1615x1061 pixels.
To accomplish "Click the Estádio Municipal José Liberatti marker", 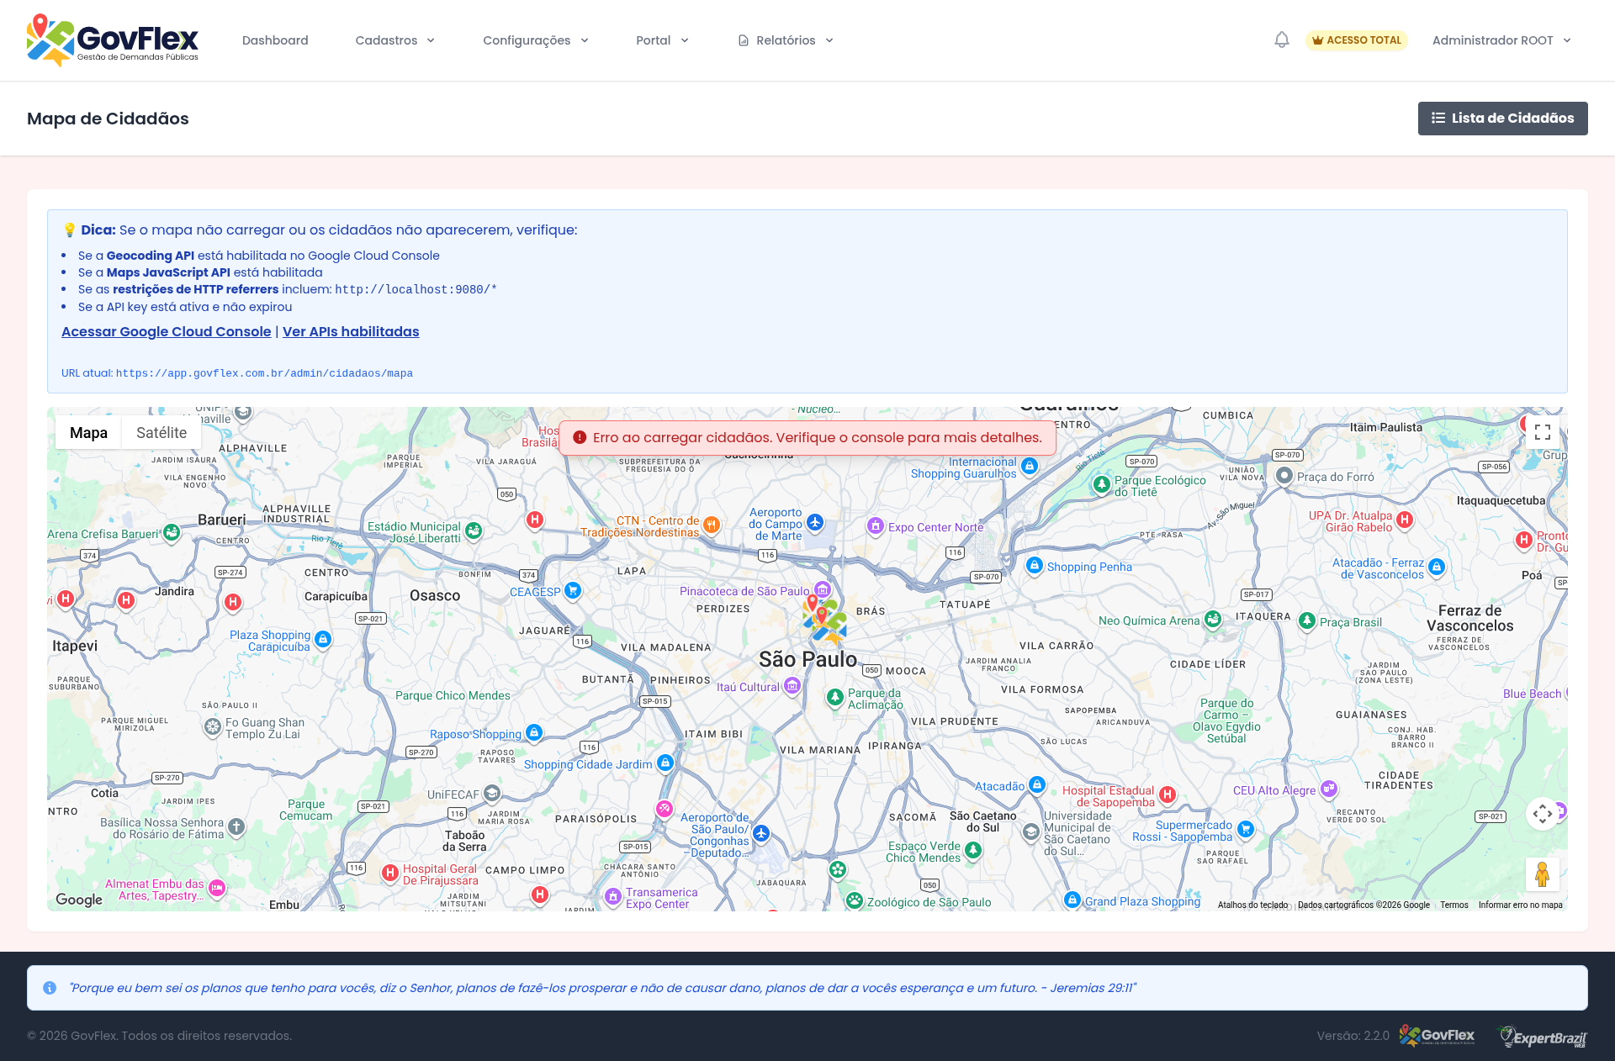I will coord(474,530).
